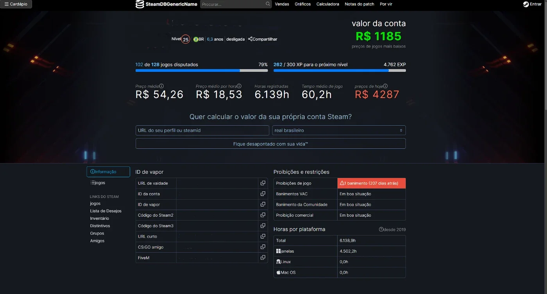547x294 pixels.
Task: Click the Brazil flag icon
Action: [x=196, y=39]
